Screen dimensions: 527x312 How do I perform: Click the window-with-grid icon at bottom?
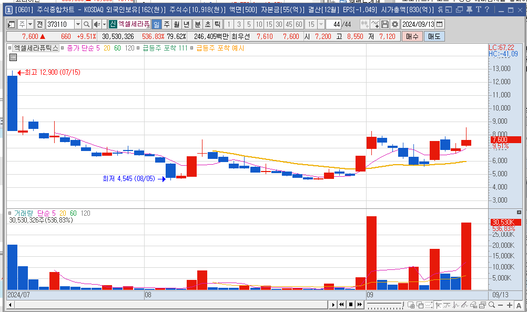coord(411,305)
